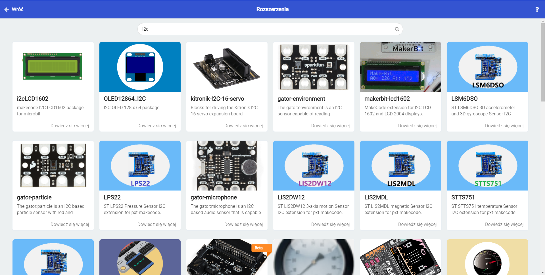Viewport: 545px width, 275px height.
Task: Open the blue sensor card below gator-particle
Action: point(53,257)
